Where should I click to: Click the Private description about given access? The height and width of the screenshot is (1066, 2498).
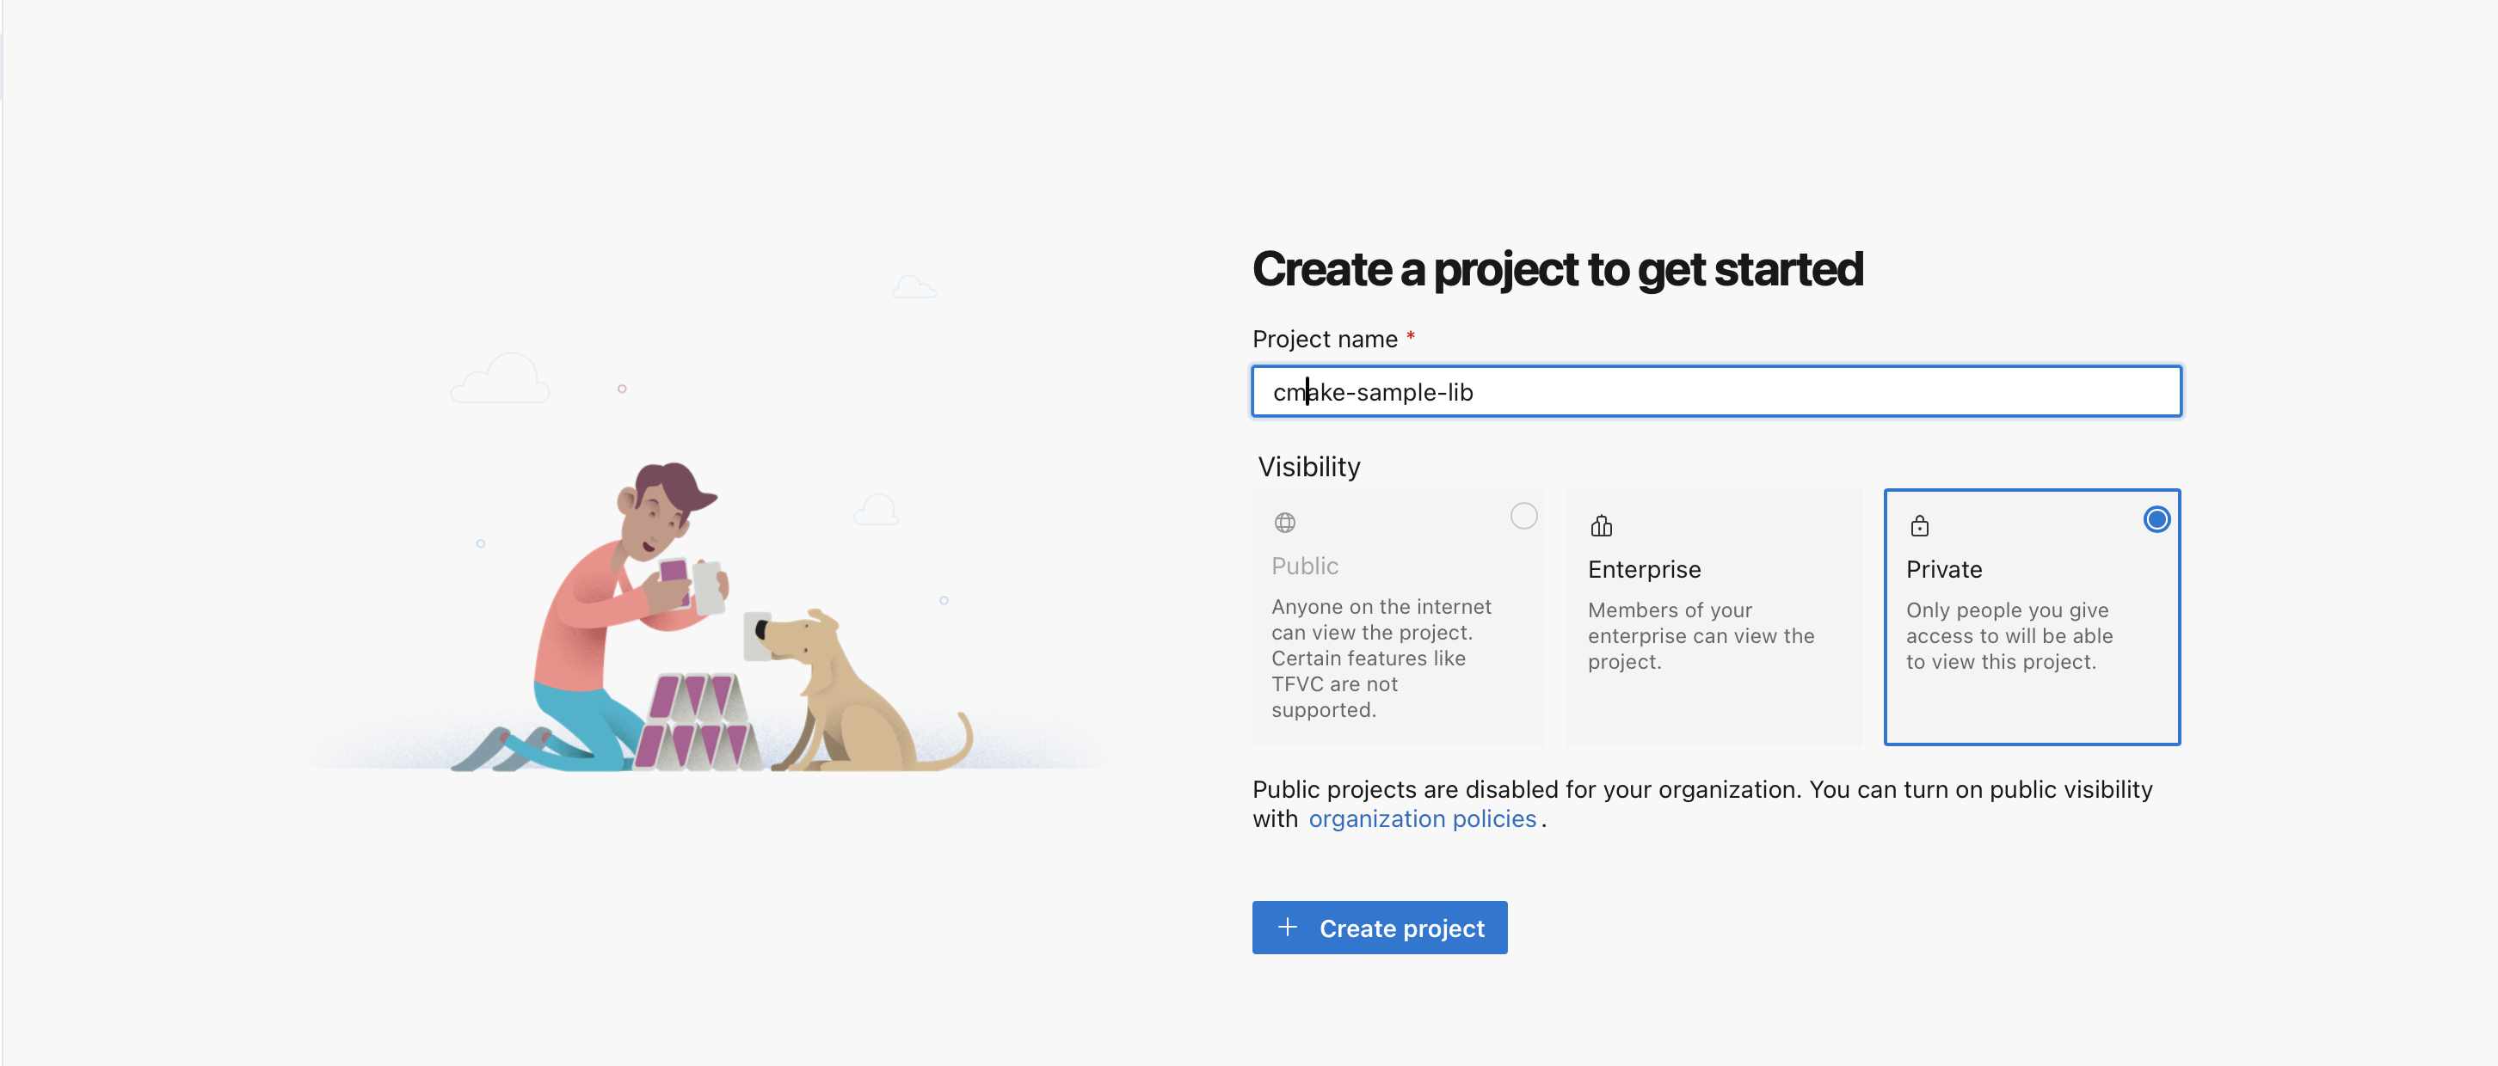click(x=2009, y=635)
